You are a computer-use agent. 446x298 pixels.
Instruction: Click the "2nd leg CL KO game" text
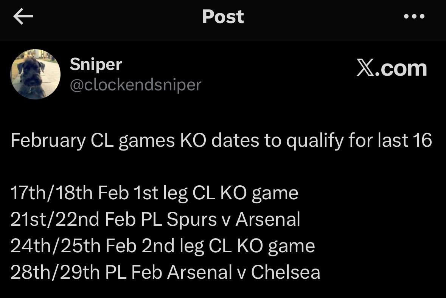(228, 246)
